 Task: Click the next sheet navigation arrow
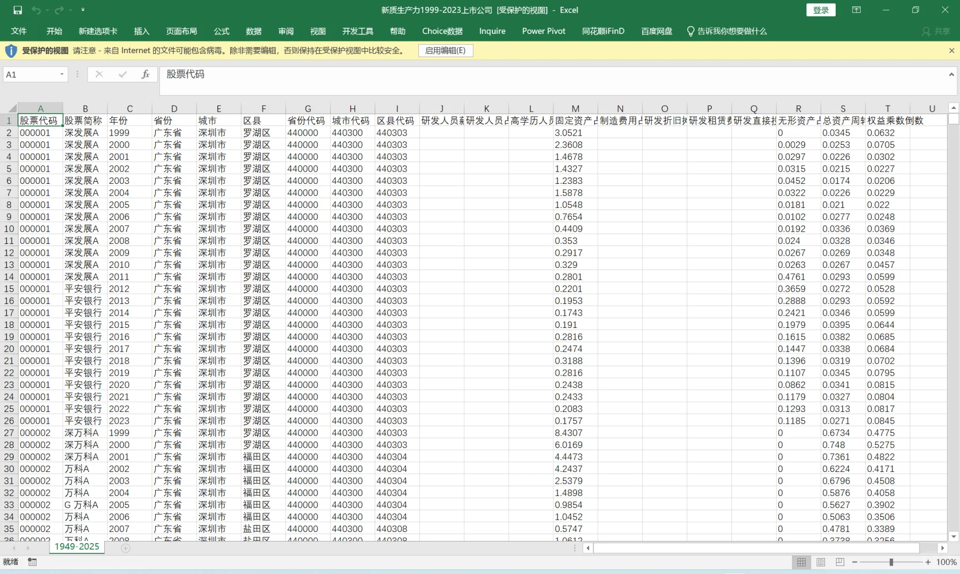pos(28,548)
